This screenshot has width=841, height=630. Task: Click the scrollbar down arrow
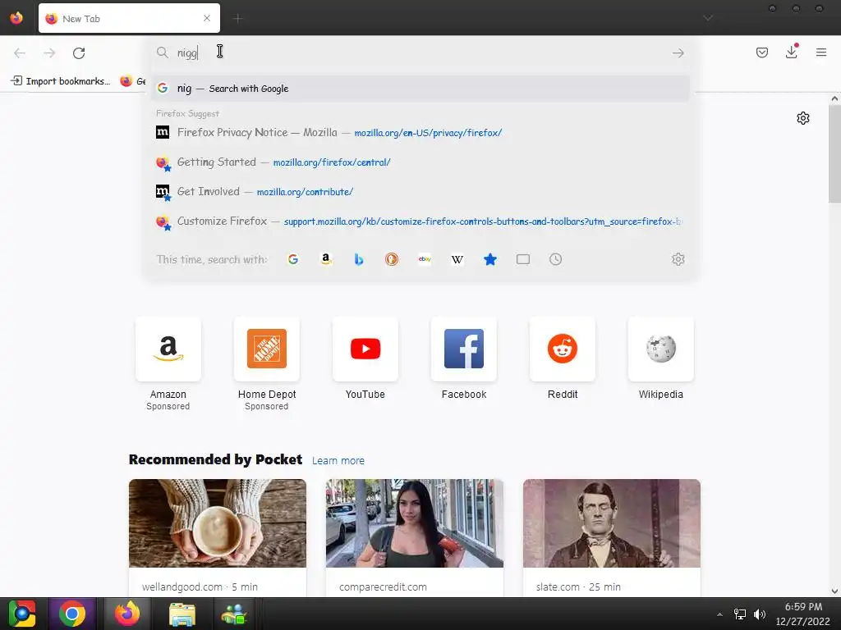(x=834, y=591)
